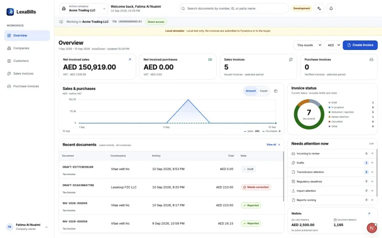Click the arrow icon for Reports running
Viewport: 382px width, 238px height.
(x=372, y=200)
